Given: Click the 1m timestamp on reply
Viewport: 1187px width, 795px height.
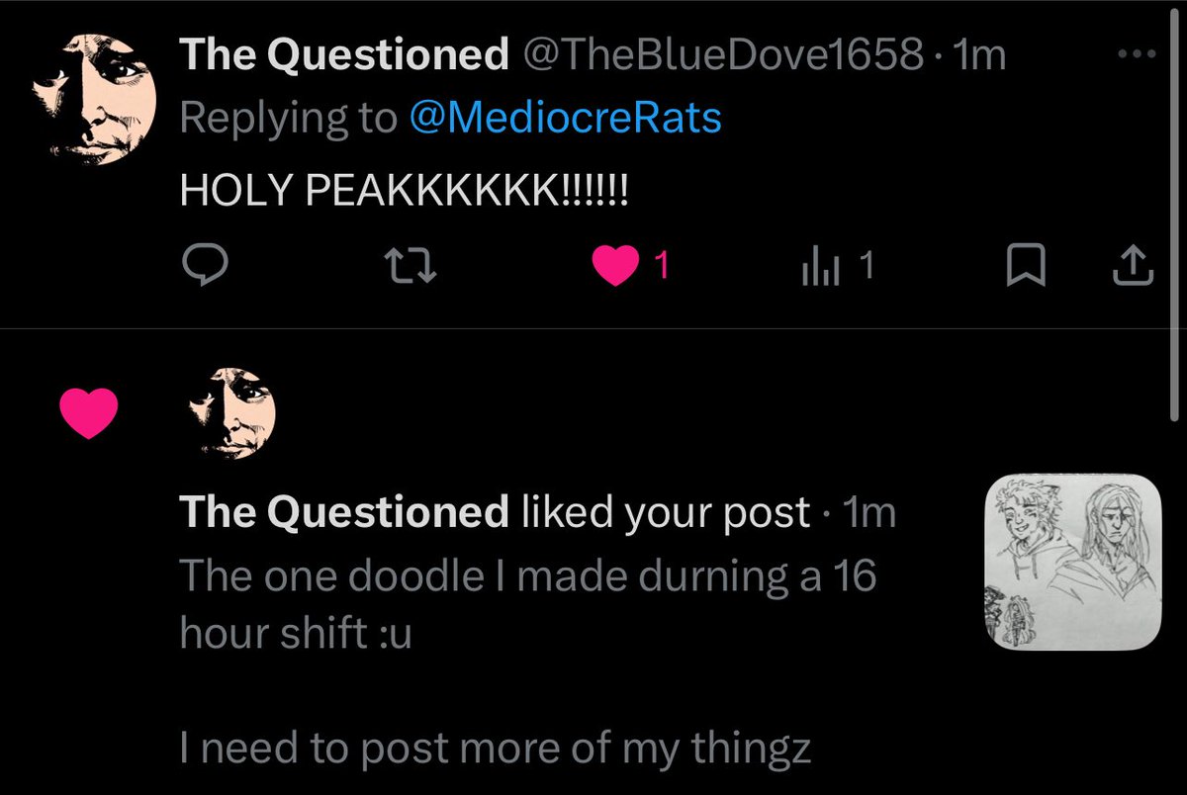Looking at the screenshot, I should tap(977, 56).
